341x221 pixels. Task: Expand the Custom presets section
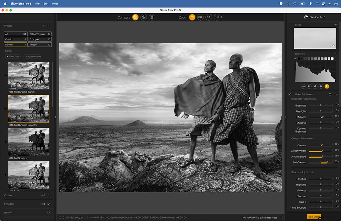(x=48, y=195)
